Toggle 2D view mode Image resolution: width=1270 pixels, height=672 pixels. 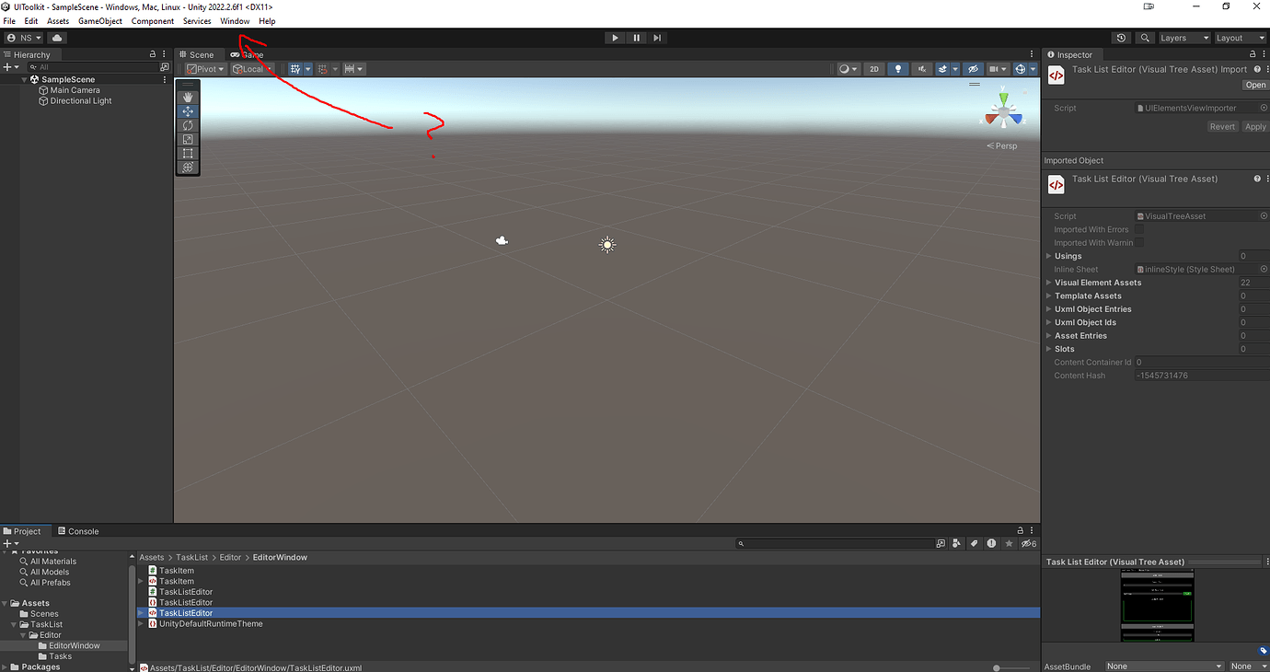[874, 69]
